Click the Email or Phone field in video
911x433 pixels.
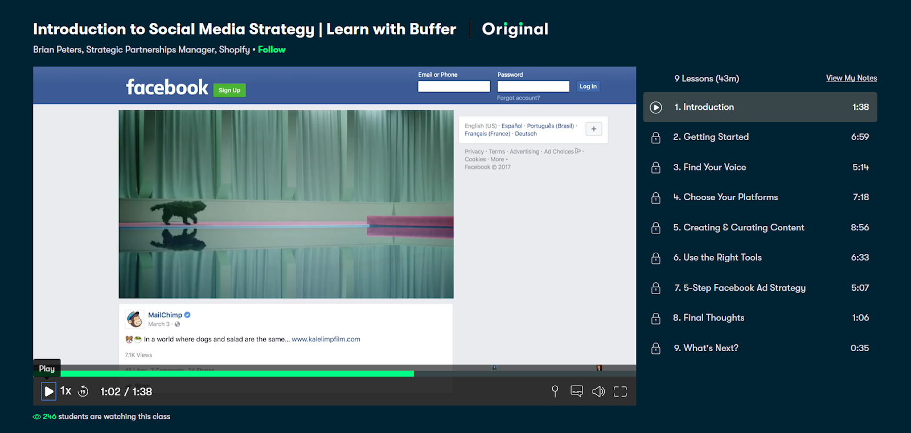(454, 86)
